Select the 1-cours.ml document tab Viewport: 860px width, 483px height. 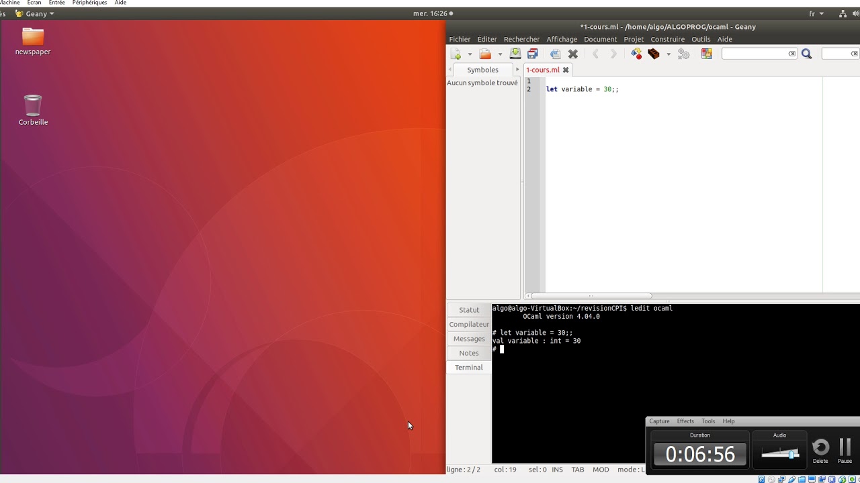click(543, 70)
